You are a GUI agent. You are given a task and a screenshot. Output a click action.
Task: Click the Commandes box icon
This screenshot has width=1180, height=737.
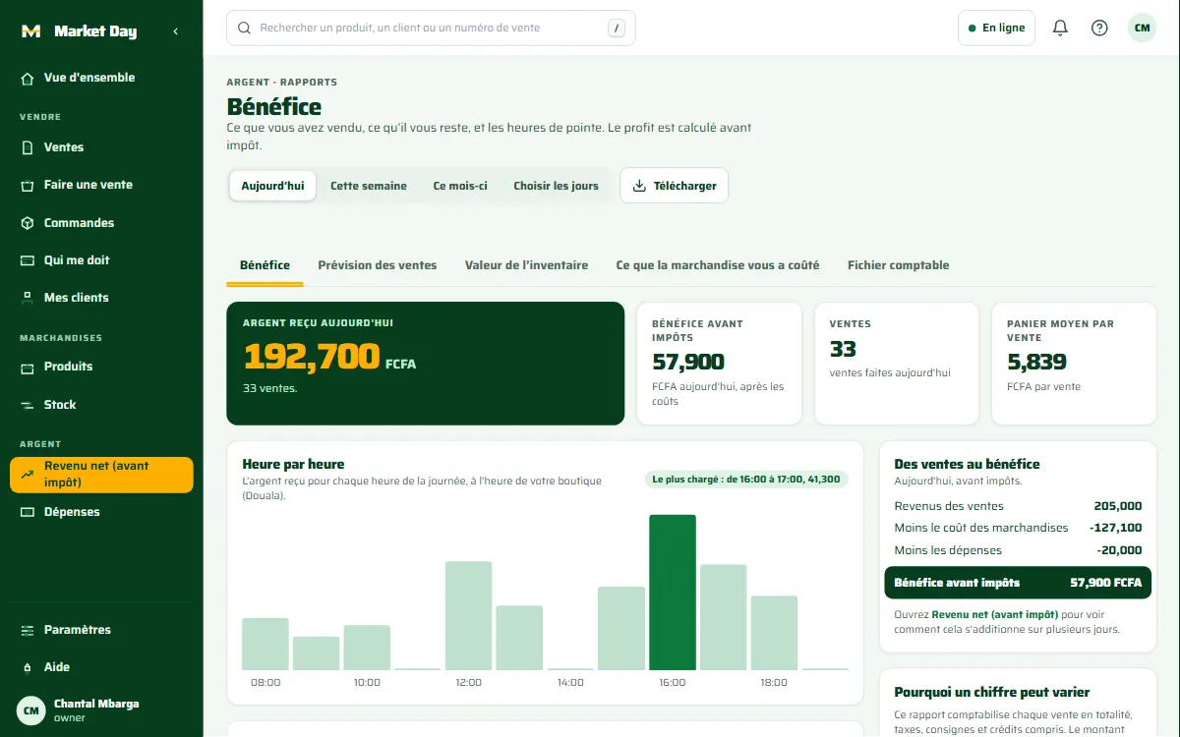(28, 223)
